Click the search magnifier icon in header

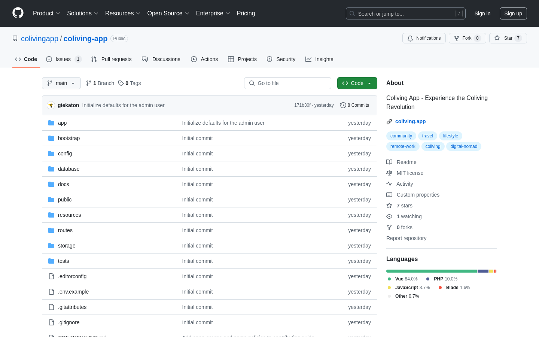[x=352, y=13]
